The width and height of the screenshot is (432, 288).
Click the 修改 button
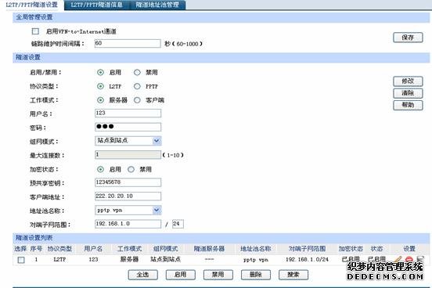pos(408,81)
